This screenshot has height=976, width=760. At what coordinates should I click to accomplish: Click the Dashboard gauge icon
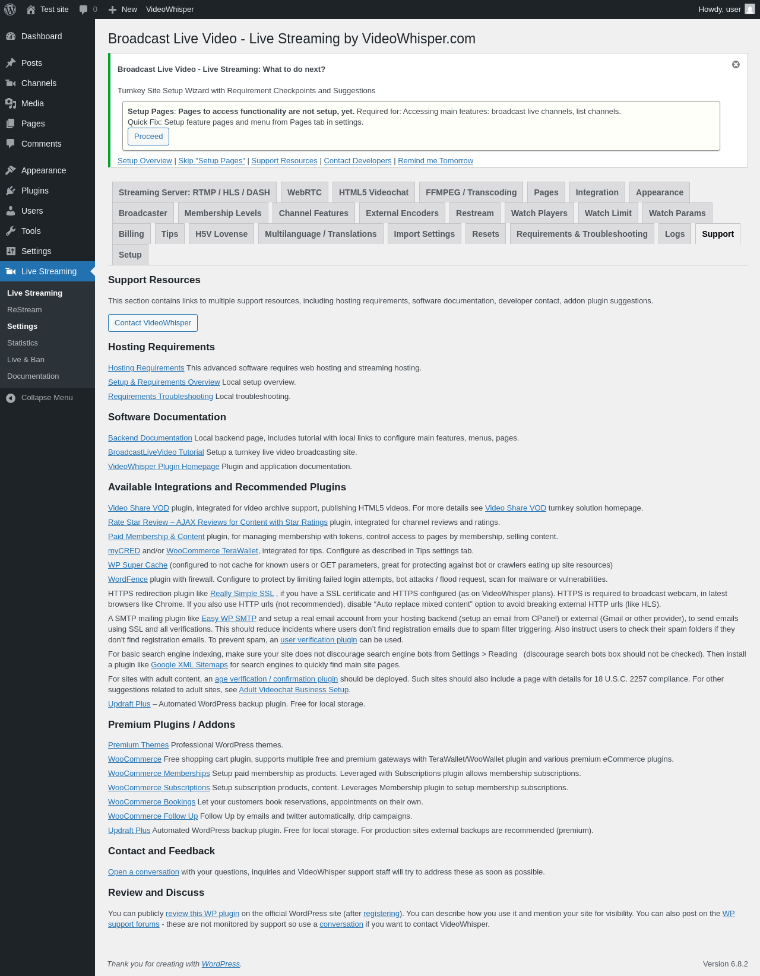(x=11, y=36)
